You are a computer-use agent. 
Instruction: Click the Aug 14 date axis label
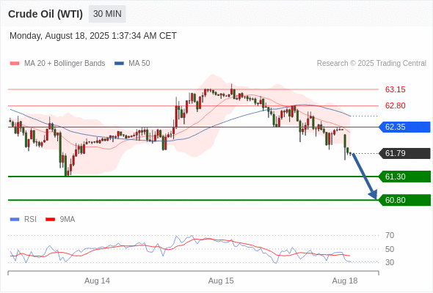tap(97, 281)
